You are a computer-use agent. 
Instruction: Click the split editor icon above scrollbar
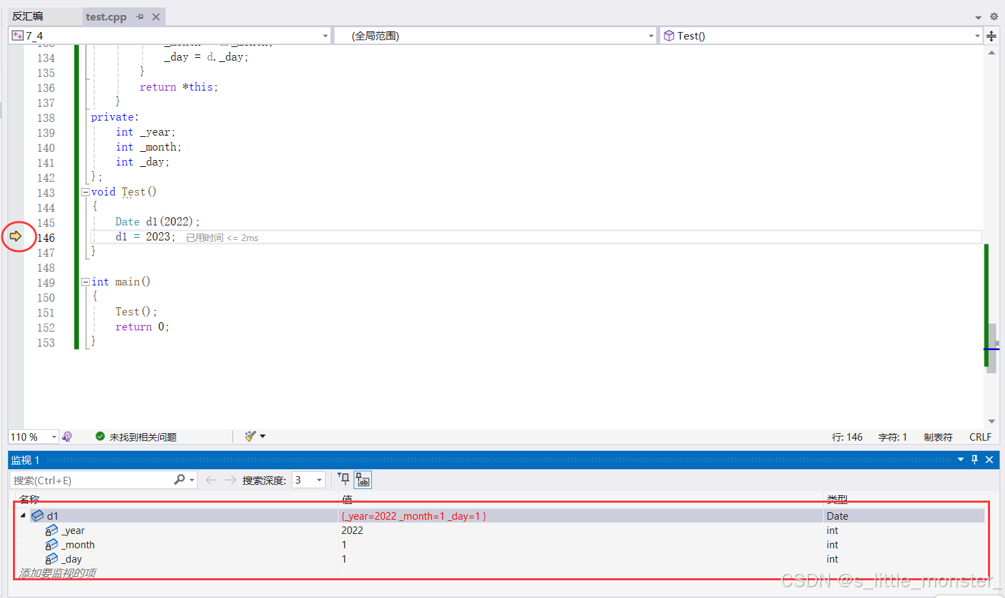pos(991,36)
